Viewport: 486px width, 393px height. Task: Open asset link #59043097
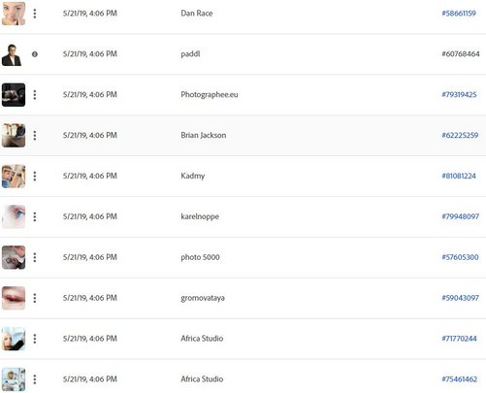coord(461,298)
